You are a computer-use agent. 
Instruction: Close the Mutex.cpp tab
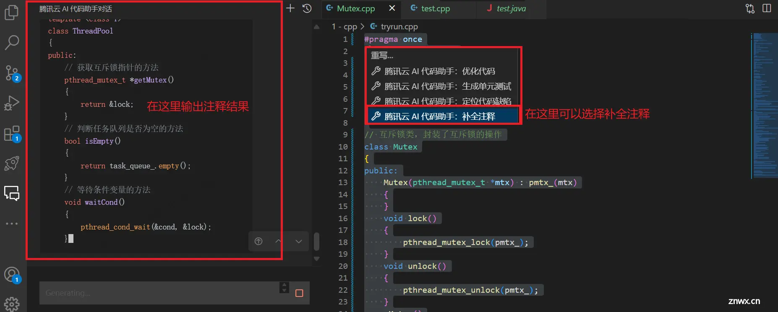(392, 8)
